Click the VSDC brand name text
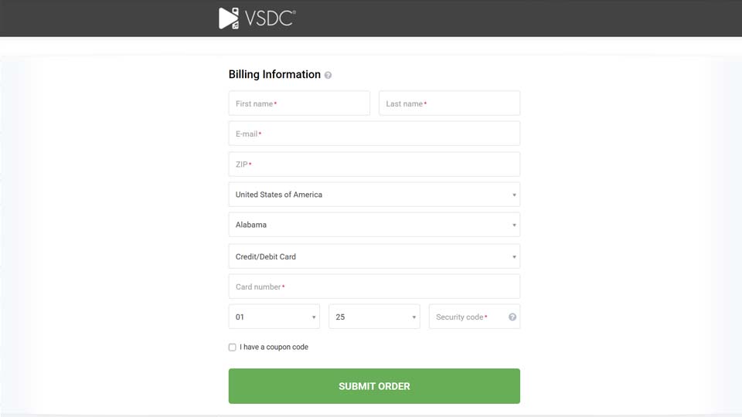 pos(270,19)
